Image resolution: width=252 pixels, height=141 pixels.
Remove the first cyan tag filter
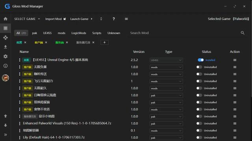pyautogui.click(x=25, y=42)
